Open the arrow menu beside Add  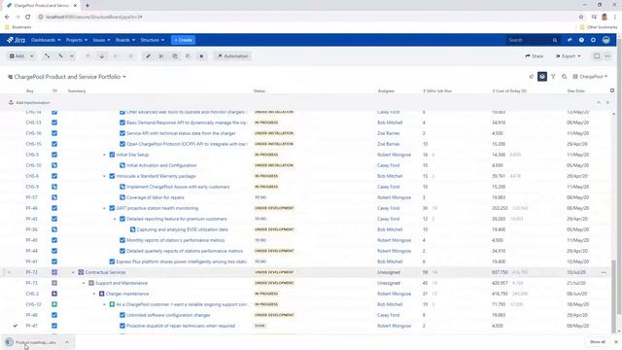32,56
